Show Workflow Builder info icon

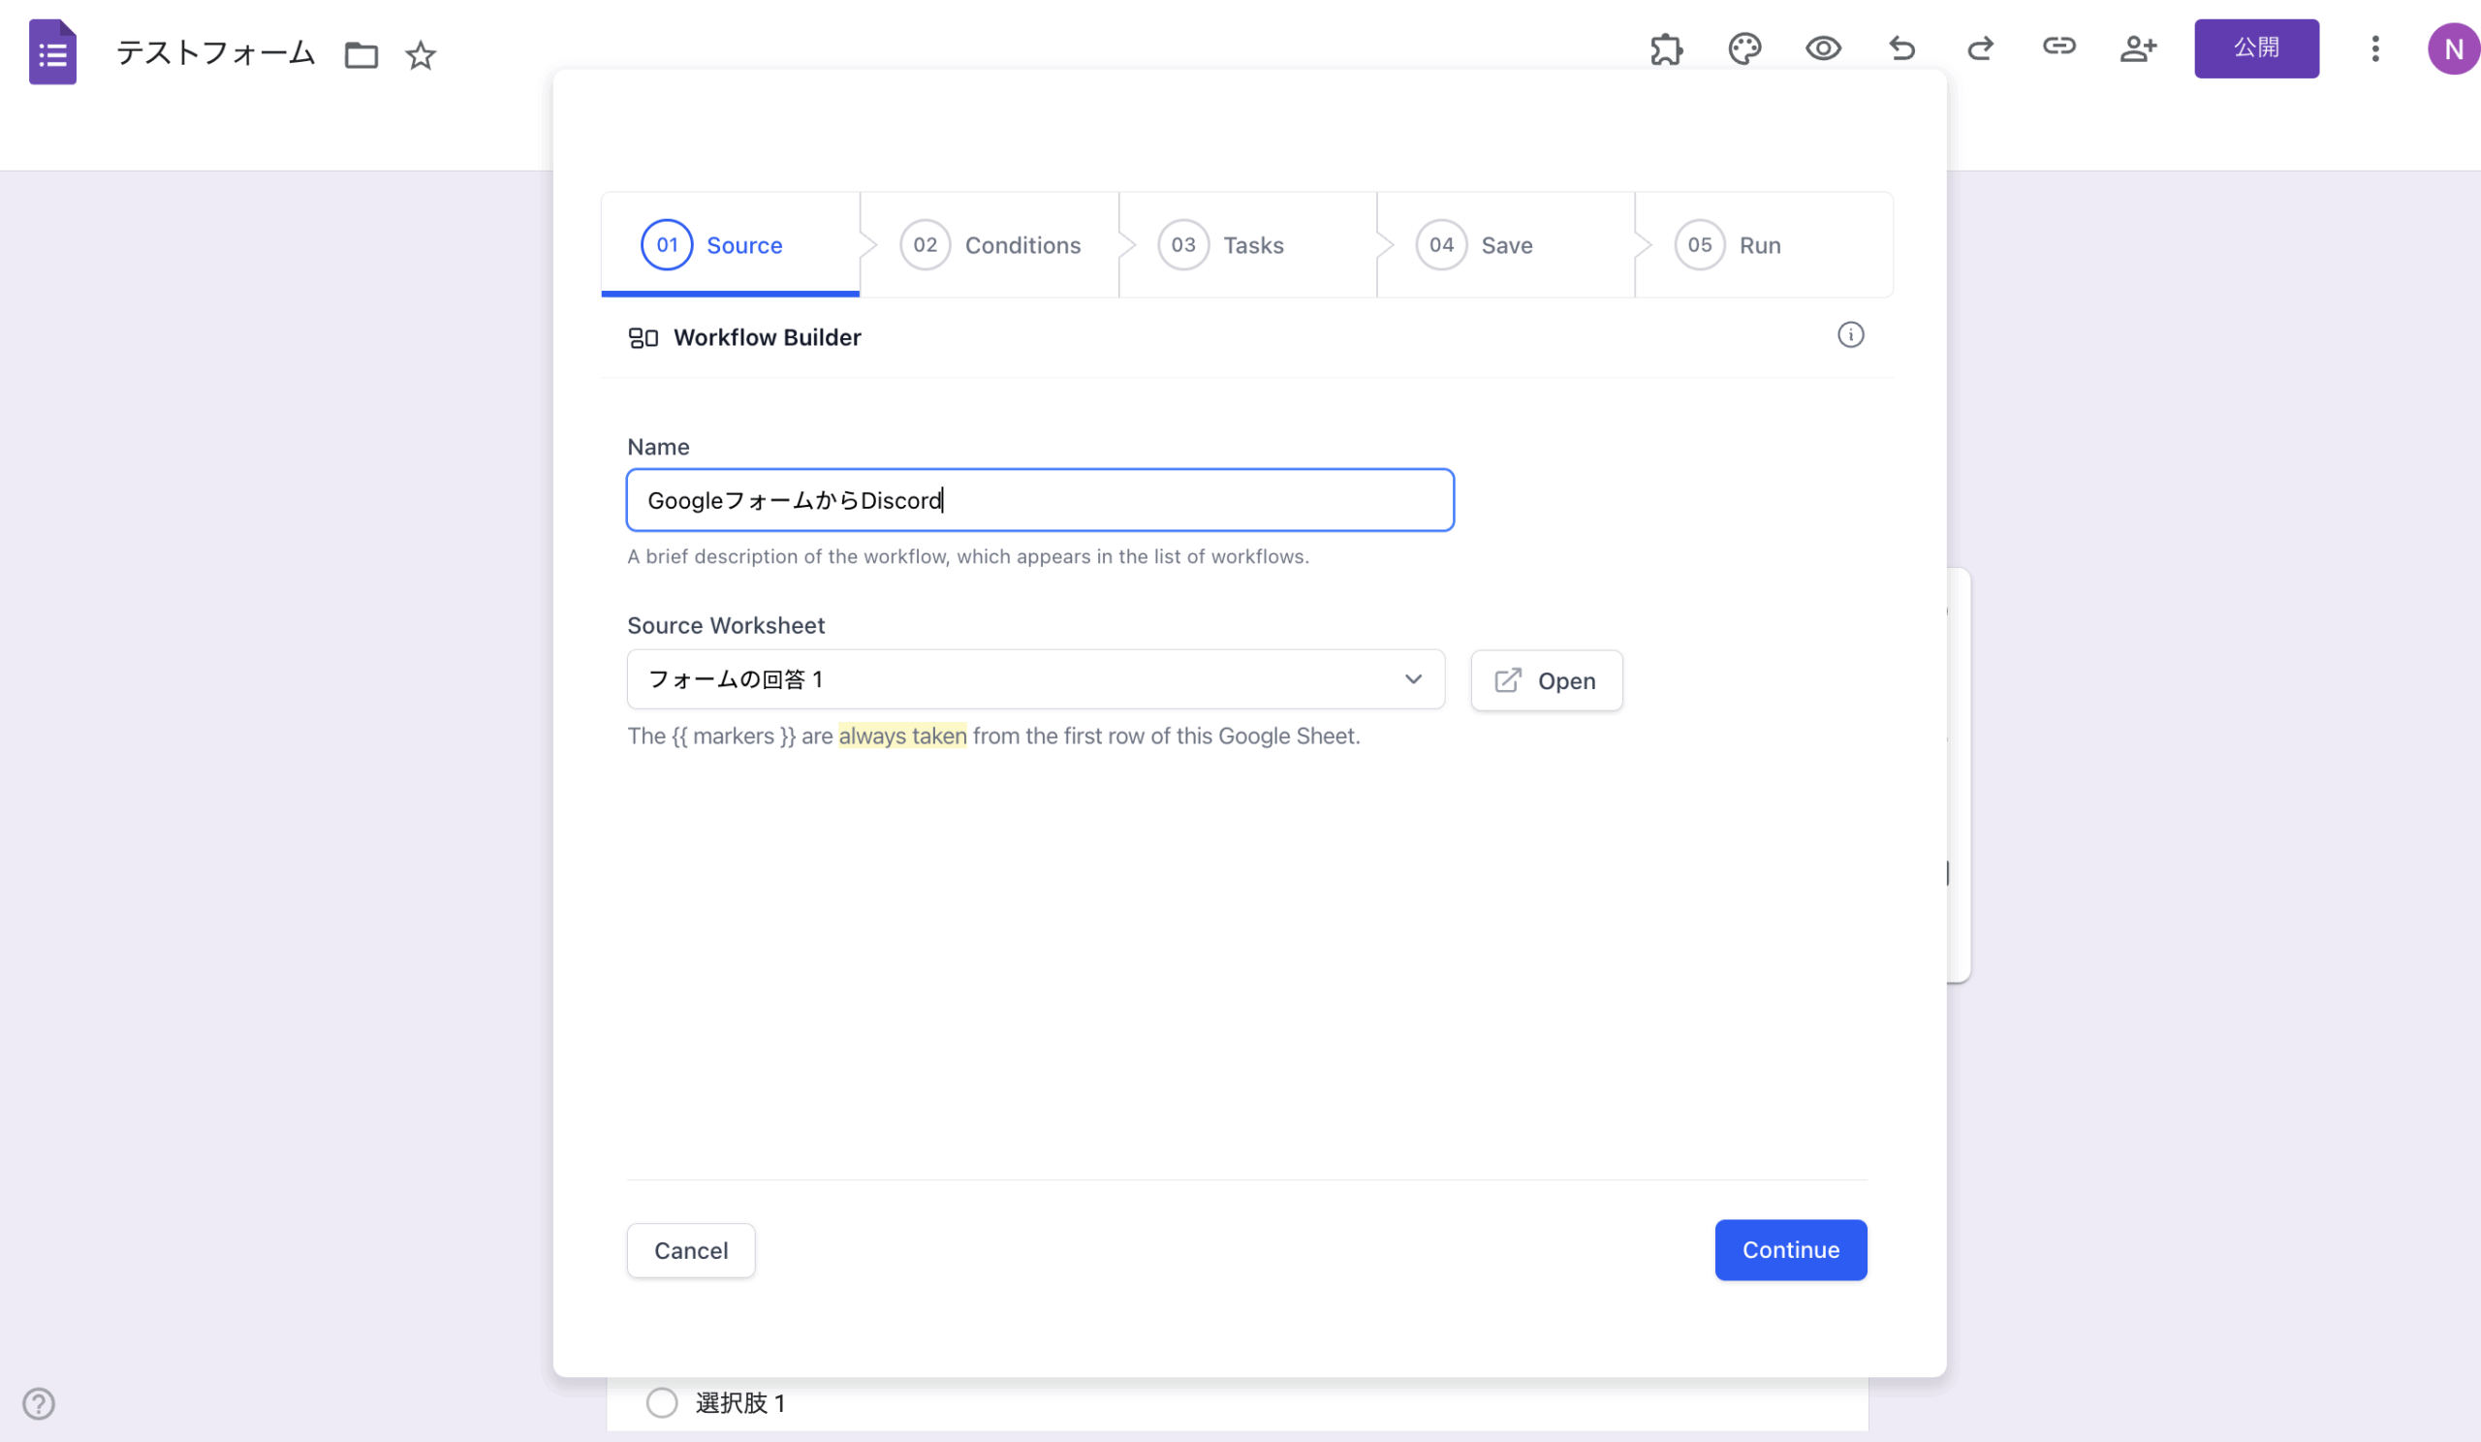[x=1851, y=335]
